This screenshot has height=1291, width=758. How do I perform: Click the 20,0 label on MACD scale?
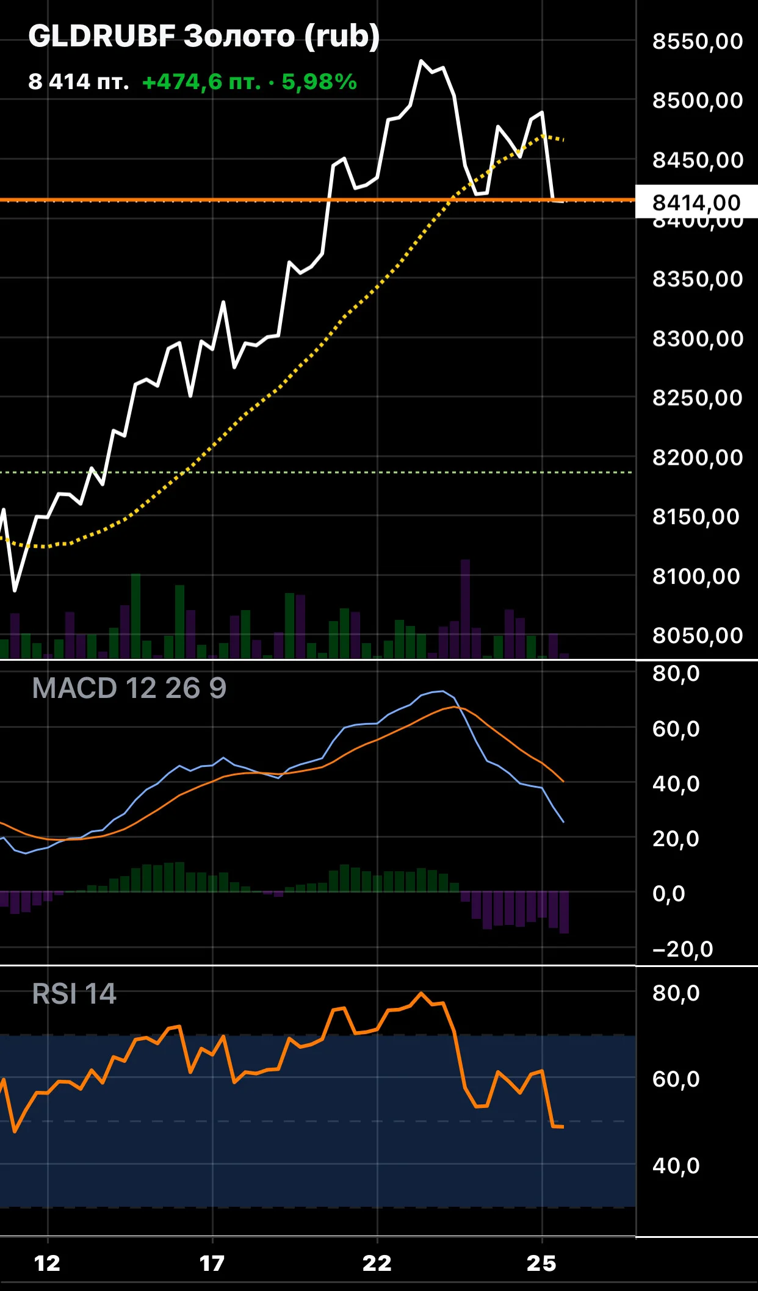tap(676, 839)
